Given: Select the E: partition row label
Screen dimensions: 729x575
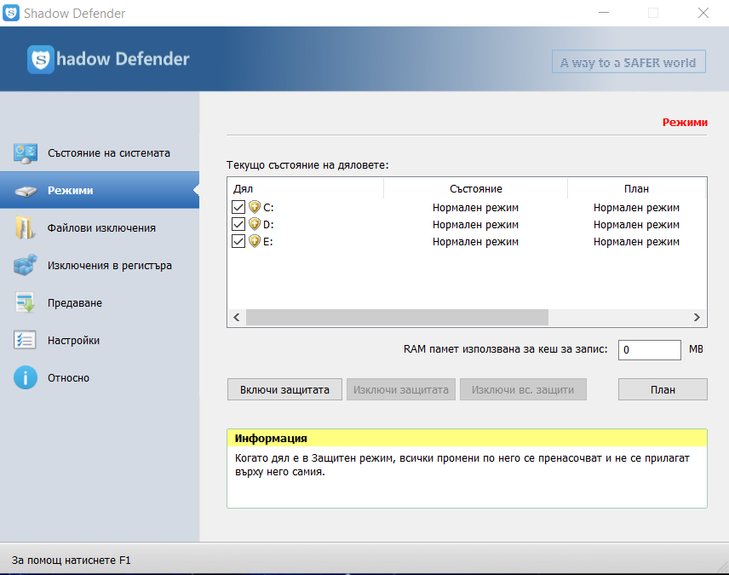Looking at the screenshot, I should [x=267, y=242].
